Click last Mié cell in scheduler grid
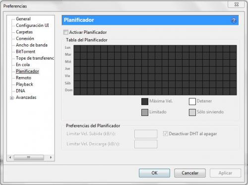Viewport: 248px width, 185px height. [233, 63]
